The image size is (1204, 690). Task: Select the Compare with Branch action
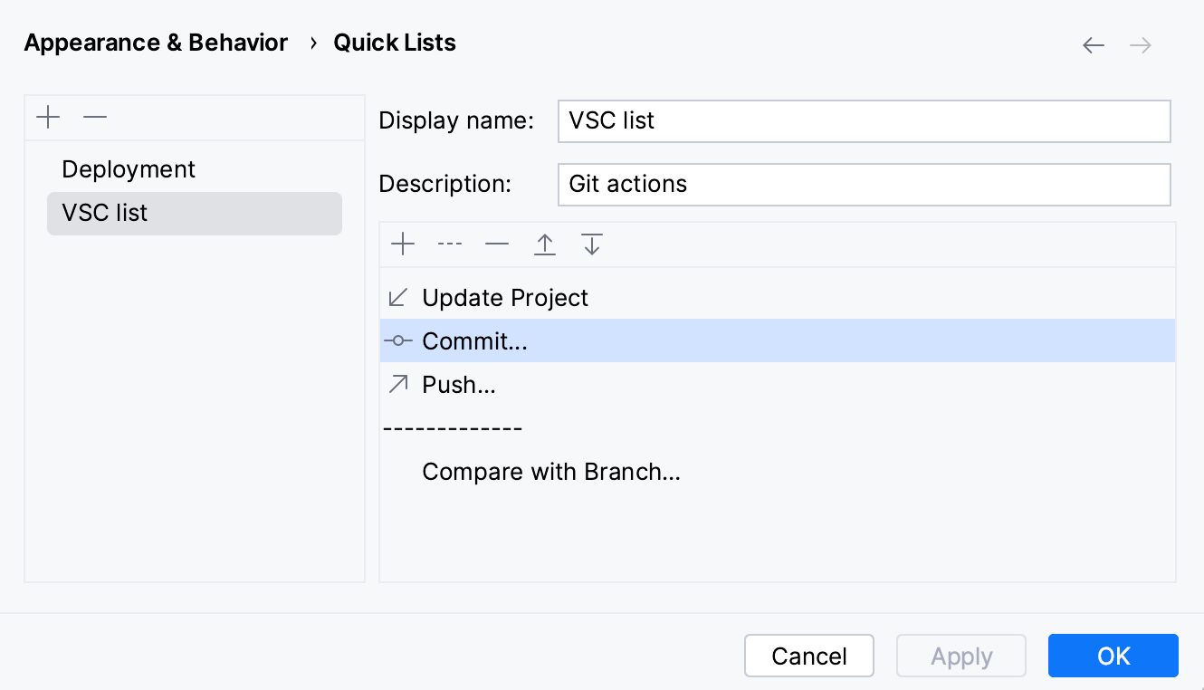point(551,472)
